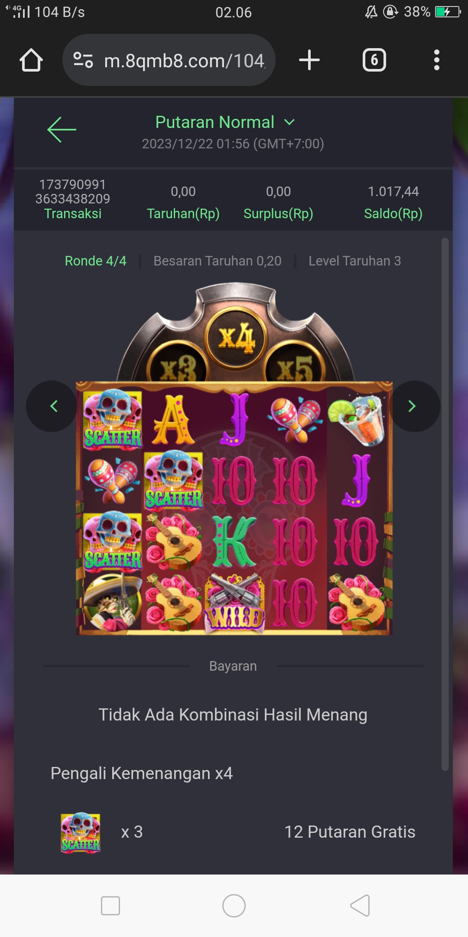Tap the Scatter symbol payout icon
This screenshot has height=937, width=468.
point(81,832)
